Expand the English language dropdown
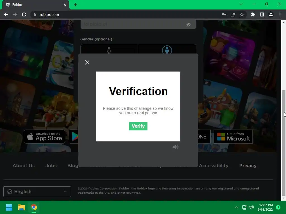Viewport: 286px width, 214px height. [37, 192]
